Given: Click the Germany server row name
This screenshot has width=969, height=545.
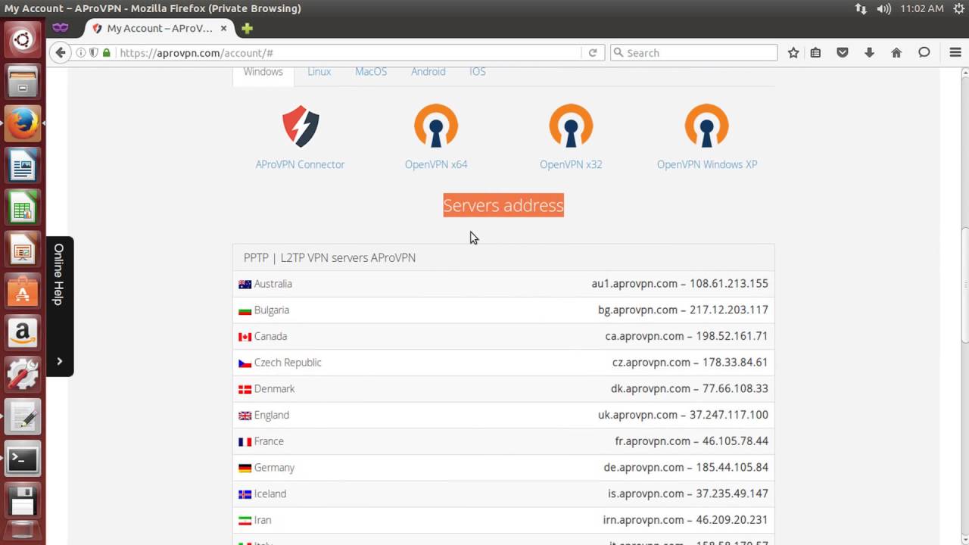Looking at the screenshot, I should click(x=274, y=468).
